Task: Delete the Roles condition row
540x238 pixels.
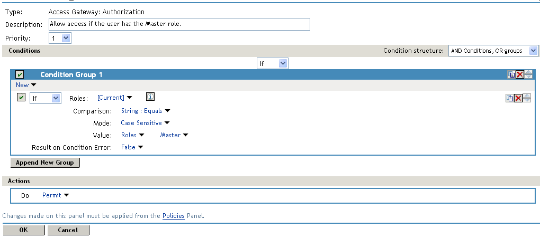Action: [518, 98]
